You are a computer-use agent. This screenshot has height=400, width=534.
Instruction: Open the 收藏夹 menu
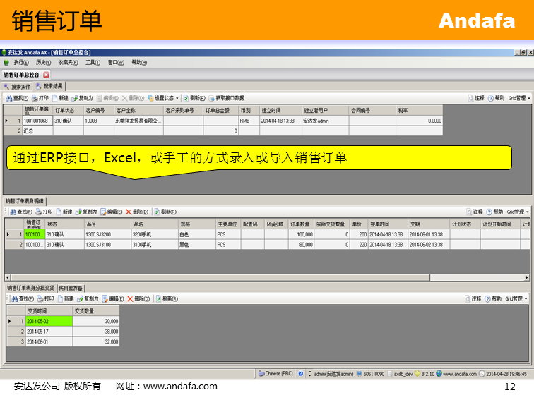69,62
